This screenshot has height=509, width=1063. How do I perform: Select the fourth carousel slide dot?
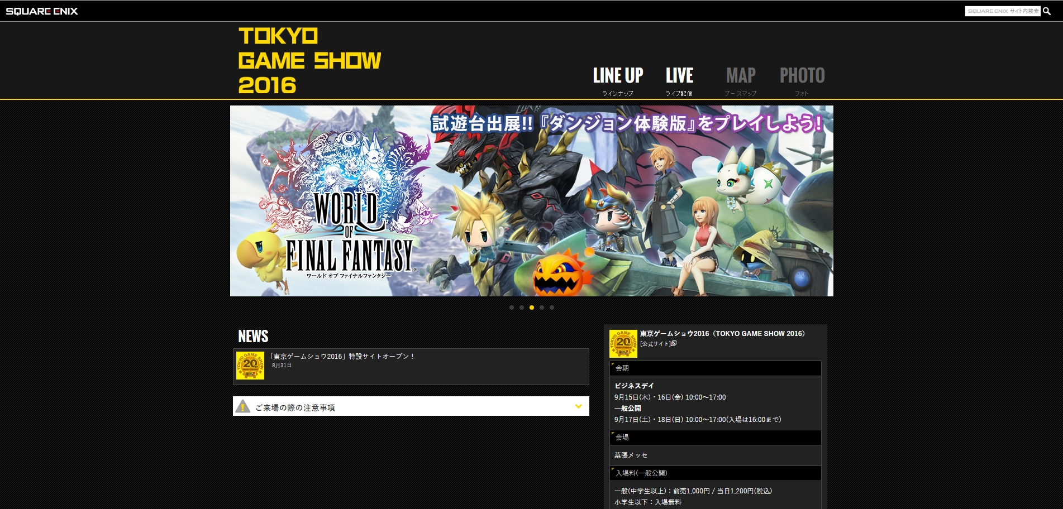pyautogui.click(x=542, y=308)
